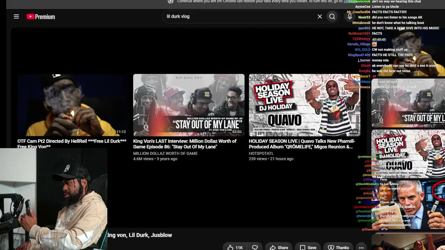Click chat message 'money mia'
The width and height of the screenshot is (445, 250).
(x=380, y=60)
